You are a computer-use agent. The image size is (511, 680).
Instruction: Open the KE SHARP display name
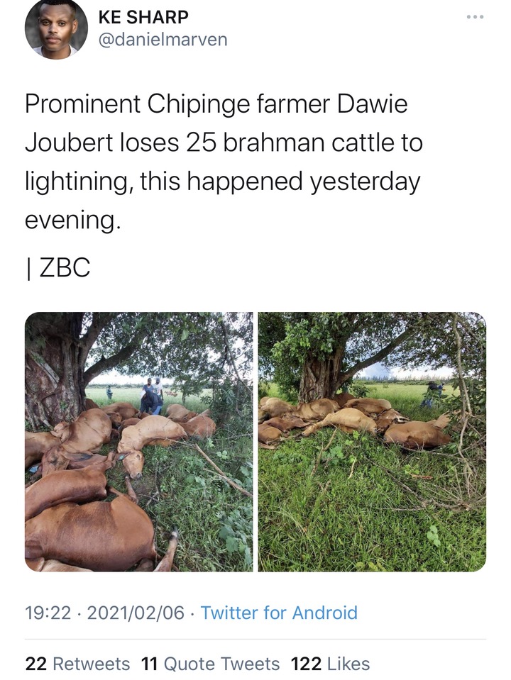[143, 17]
